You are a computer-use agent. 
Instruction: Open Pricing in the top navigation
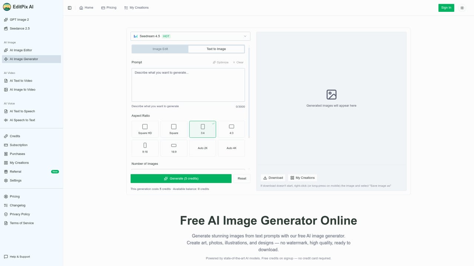(x=109, y=8)
